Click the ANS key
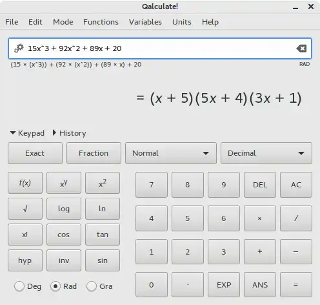Viewport: 320px width, 305px height. click(x=260, y=285)
